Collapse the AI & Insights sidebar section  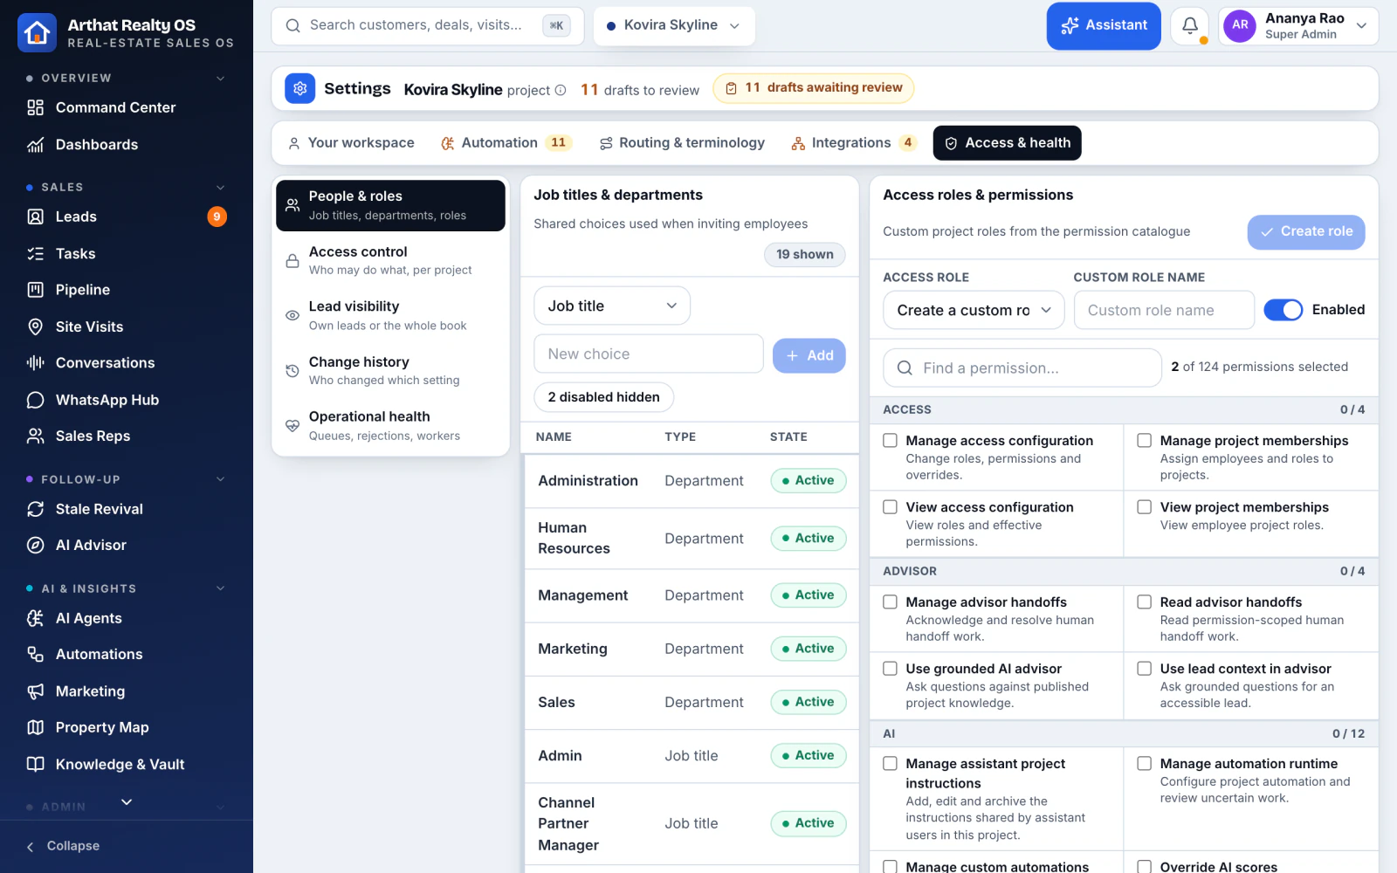(x=220, y=588)
